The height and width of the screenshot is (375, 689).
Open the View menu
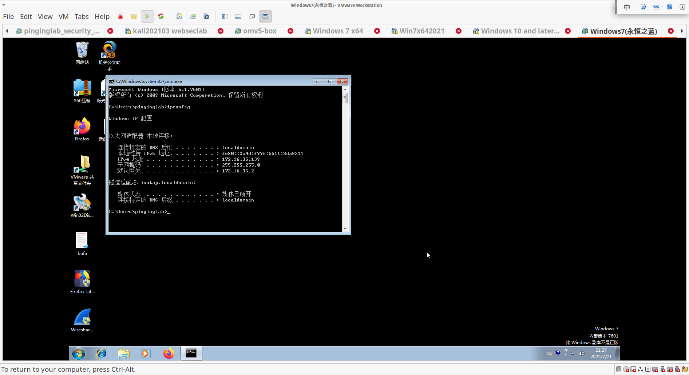pos(45,16)
